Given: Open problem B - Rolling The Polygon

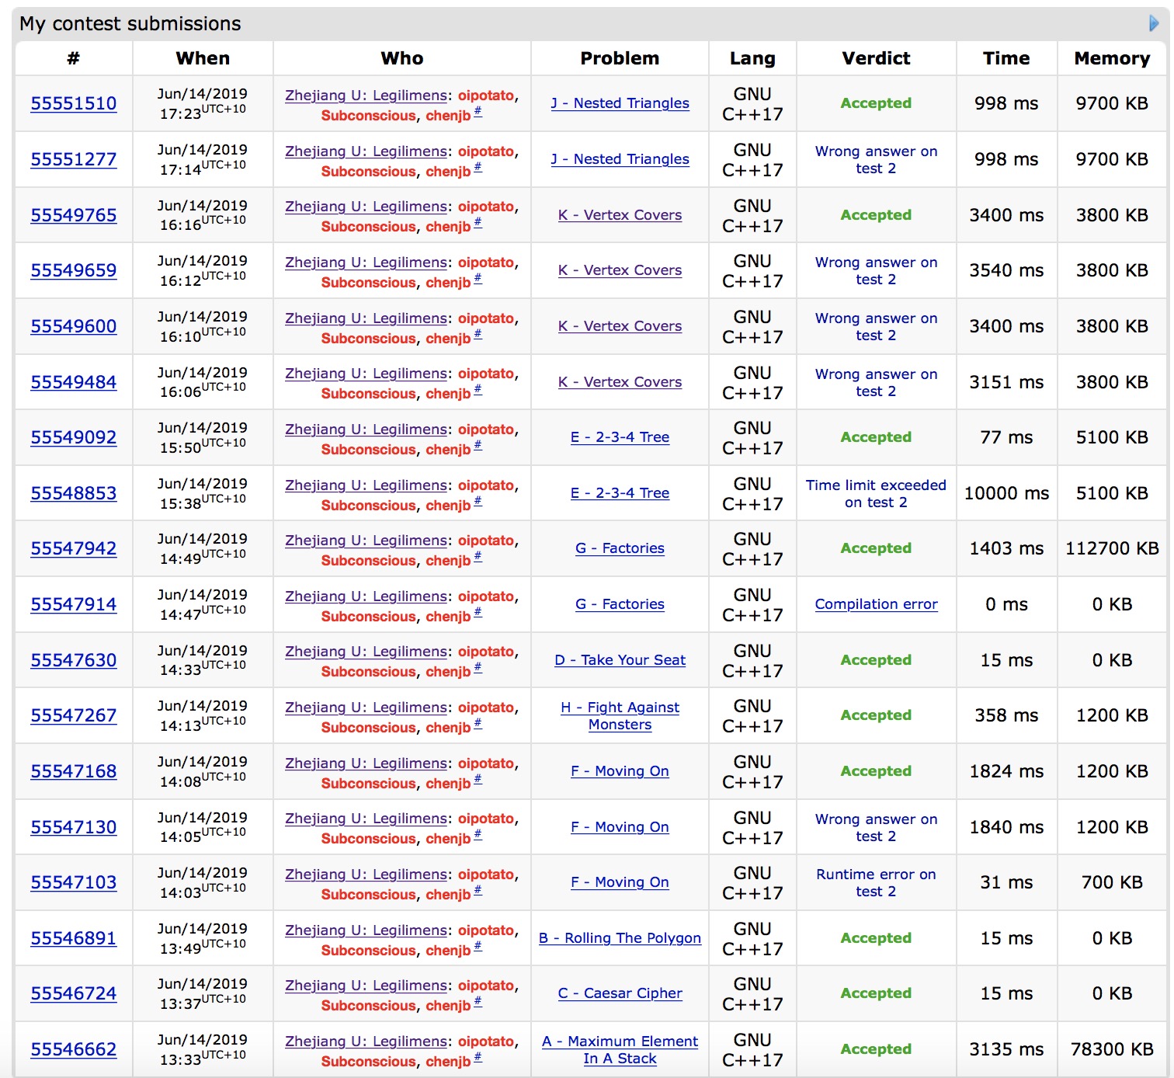Looking at the screenshot, I should click(x=620, y=938).
